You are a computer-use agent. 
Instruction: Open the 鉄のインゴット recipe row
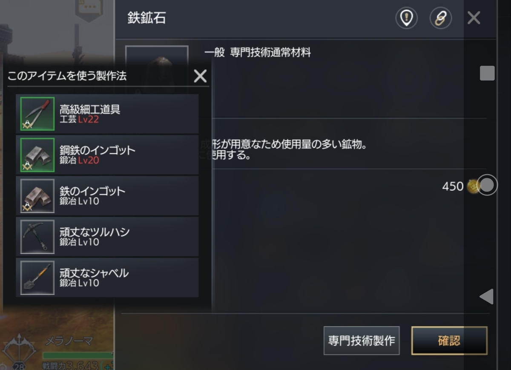[107, 195]
